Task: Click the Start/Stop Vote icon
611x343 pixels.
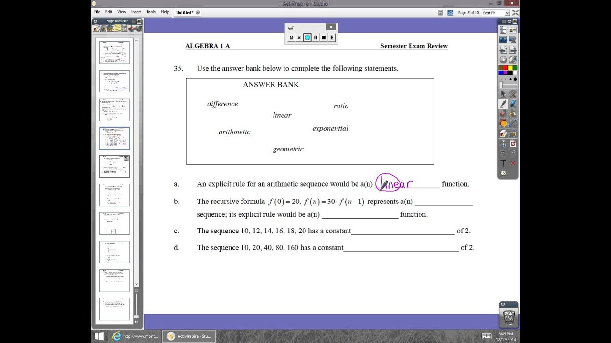Action: click(503, 60)
